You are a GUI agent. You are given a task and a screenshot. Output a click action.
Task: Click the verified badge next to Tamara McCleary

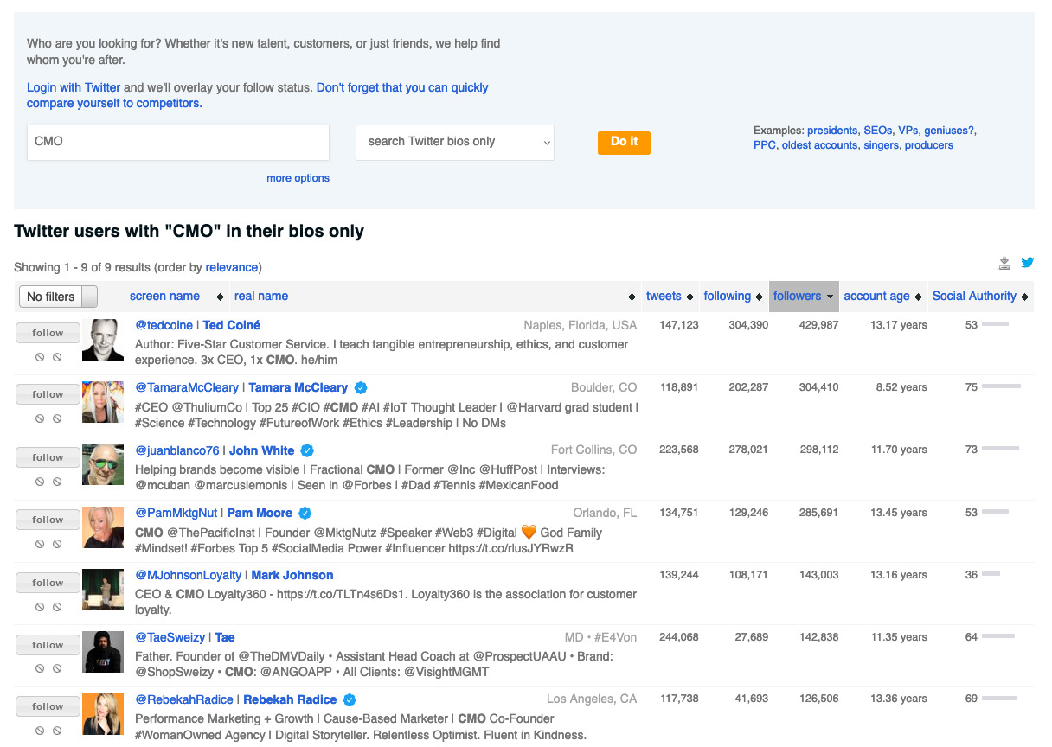pyautogui.click(x=360, y=387)
